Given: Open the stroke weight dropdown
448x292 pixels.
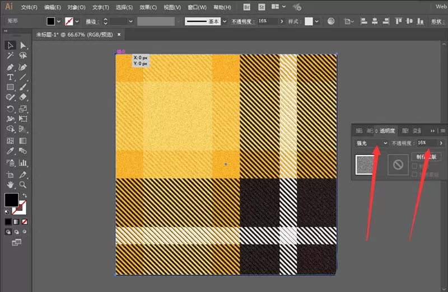Looking at the screenshot, I should 131,21.
